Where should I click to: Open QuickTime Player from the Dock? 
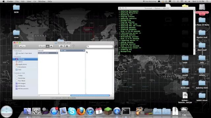pyautogui.click(x=117, y=111)
